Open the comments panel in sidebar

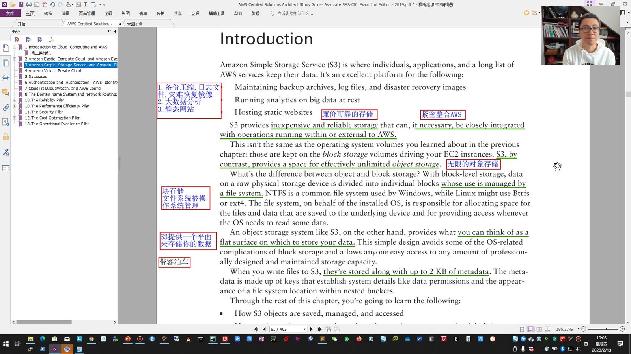point(6,92)
